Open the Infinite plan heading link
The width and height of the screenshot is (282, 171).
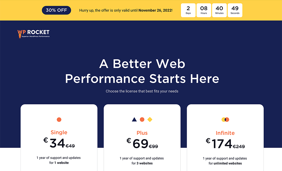tap(225, 133)
